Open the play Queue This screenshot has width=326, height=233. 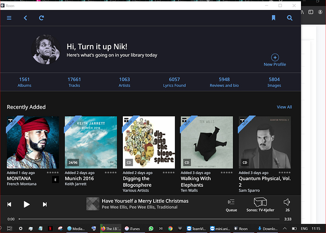pyautogui.click(x=231, y=205)
